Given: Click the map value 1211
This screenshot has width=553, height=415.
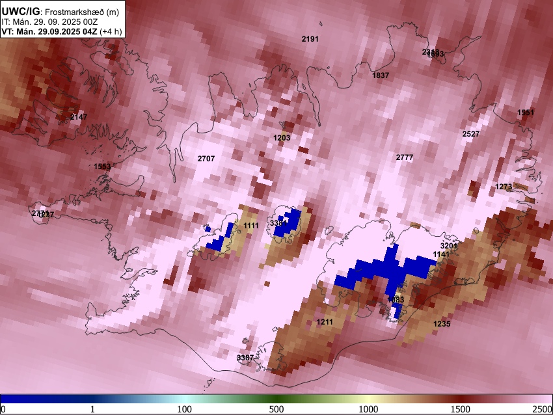Looking at the screenshot, I should pos(325,322).
